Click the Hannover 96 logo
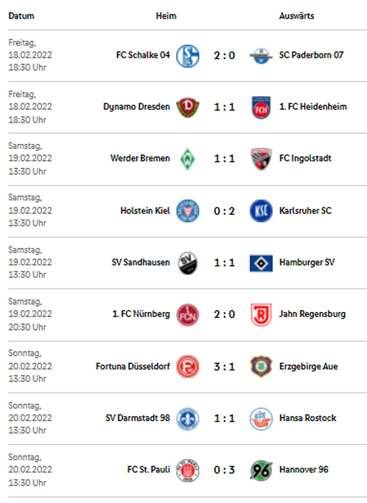 pyautogui.click(x=261, y=470)
